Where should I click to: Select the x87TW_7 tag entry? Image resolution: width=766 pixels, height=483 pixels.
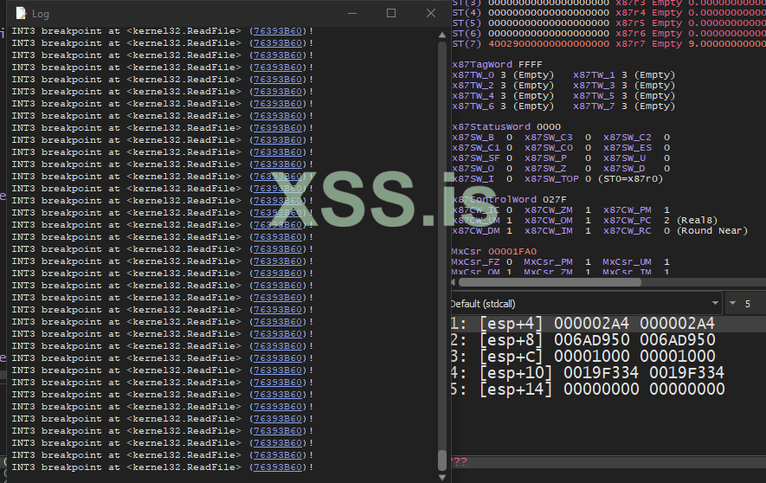[624, 106]
